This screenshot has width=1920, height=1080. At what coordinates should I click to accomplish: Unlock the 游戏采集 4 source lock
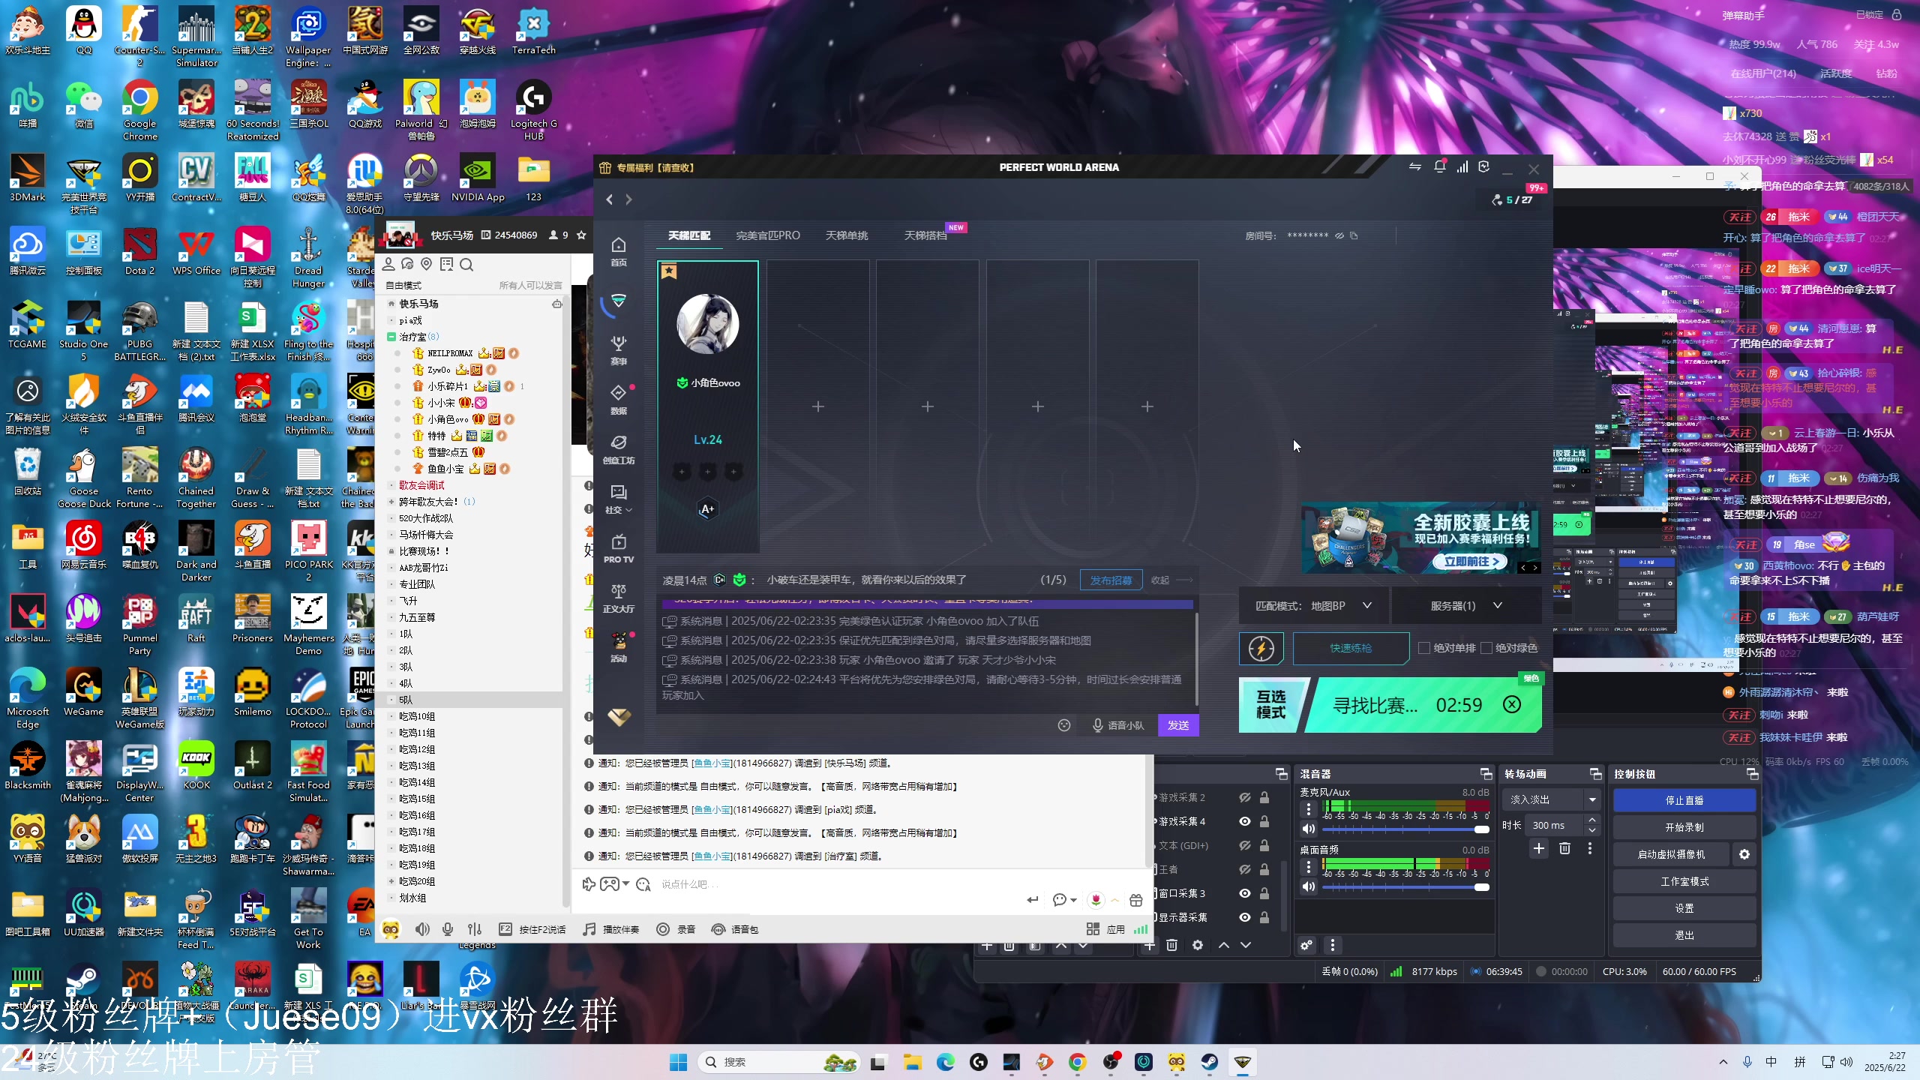[x=1264, y=821]
